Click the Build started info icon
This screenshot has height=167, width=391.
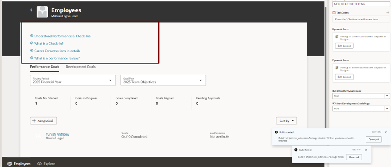(276, 132)
